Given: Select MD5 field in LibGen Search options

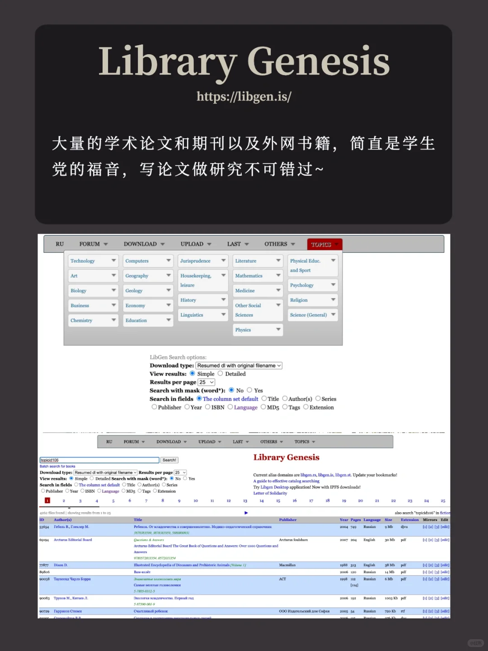Looking at the screenshot, I should [x=263, y=407].
